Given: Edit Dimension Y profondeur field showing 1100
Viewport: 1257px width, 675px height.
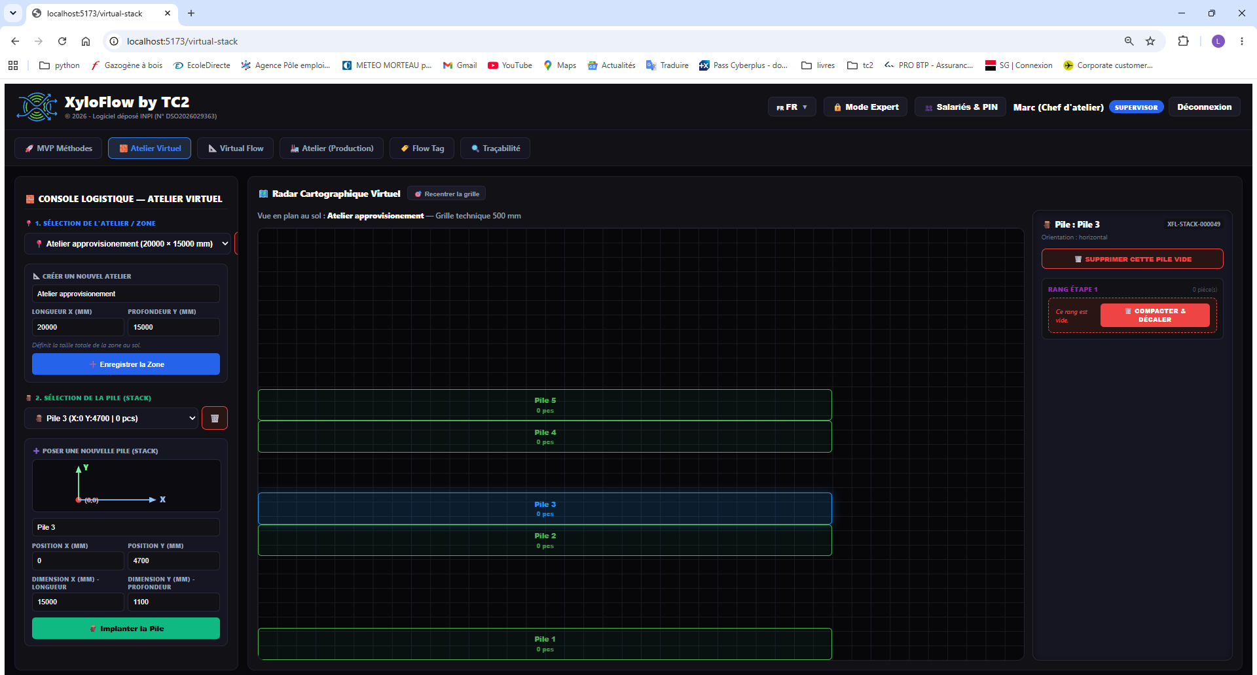Looking at the screenshot, I should click(173, 602).
